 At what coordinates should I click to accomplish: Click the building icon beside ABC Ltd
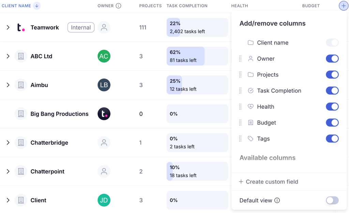[x=21, y=56]
